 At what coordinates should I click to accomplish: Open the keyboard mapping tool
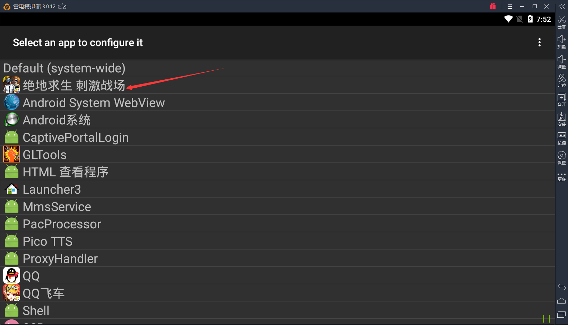coord(561,138)
